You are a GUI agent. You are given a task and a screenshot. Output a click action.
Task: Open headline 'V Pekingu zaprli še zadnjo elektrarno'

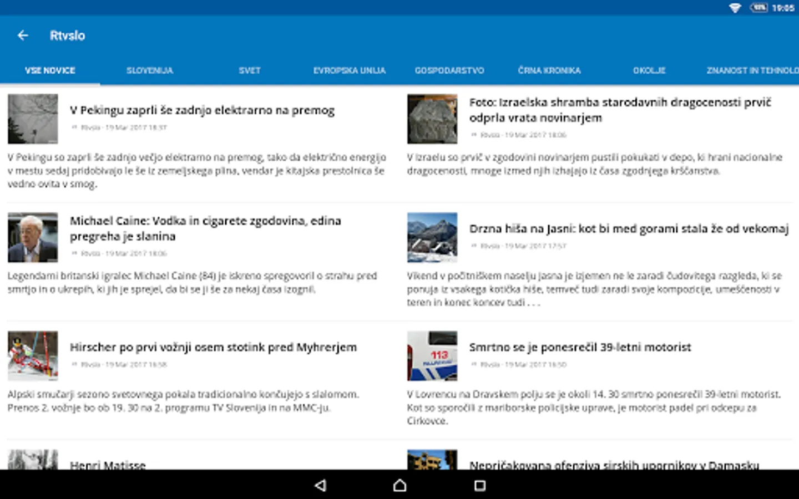tap(202, 110)
